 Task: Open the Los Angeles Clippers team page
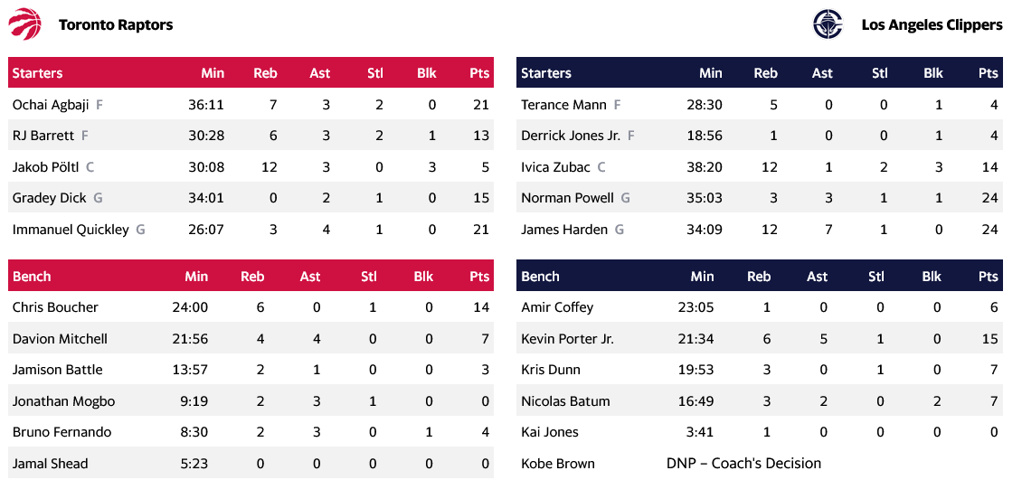(931, 24)
